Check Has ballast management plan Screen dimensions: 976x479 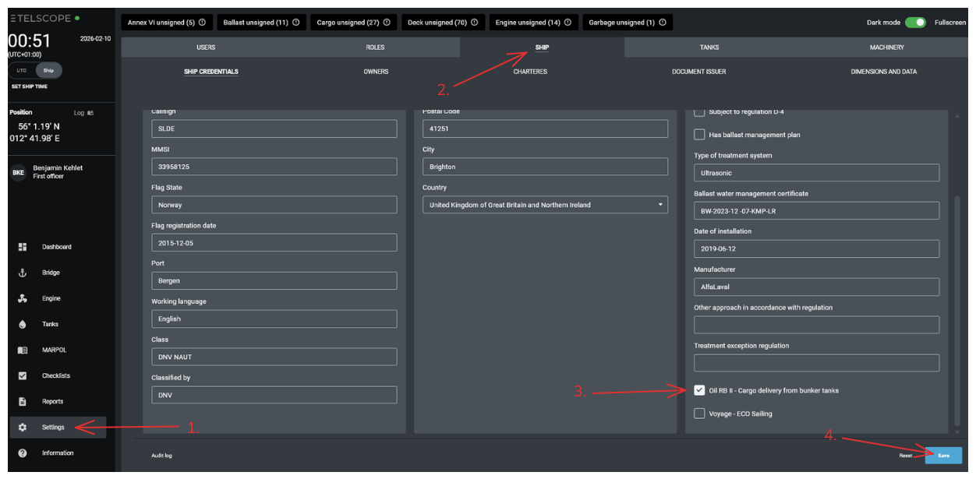[x=699, y=135]
